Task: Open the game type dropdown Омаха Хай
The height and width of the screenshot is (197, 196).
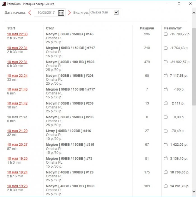Action: 116,12
